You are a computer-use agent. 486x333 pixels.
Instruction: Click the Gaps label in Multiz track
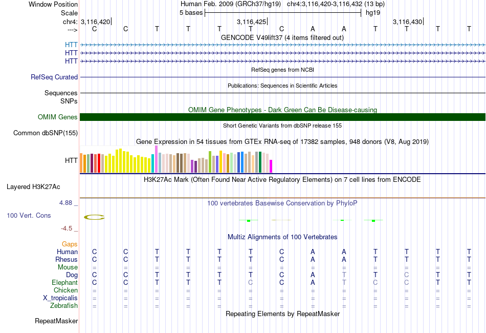pyautogui.click(x=70, y=244)
